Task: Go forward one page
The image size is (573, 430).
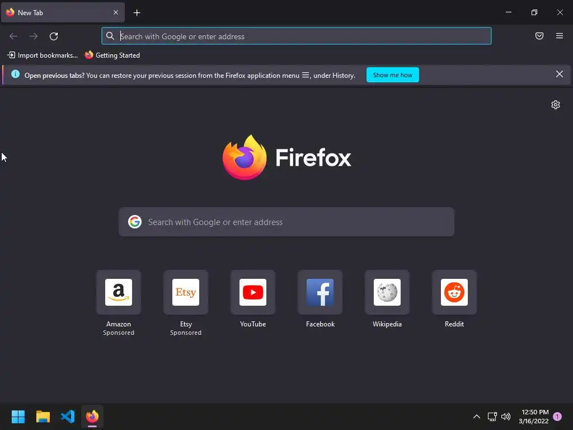Action: coord(34,36)
